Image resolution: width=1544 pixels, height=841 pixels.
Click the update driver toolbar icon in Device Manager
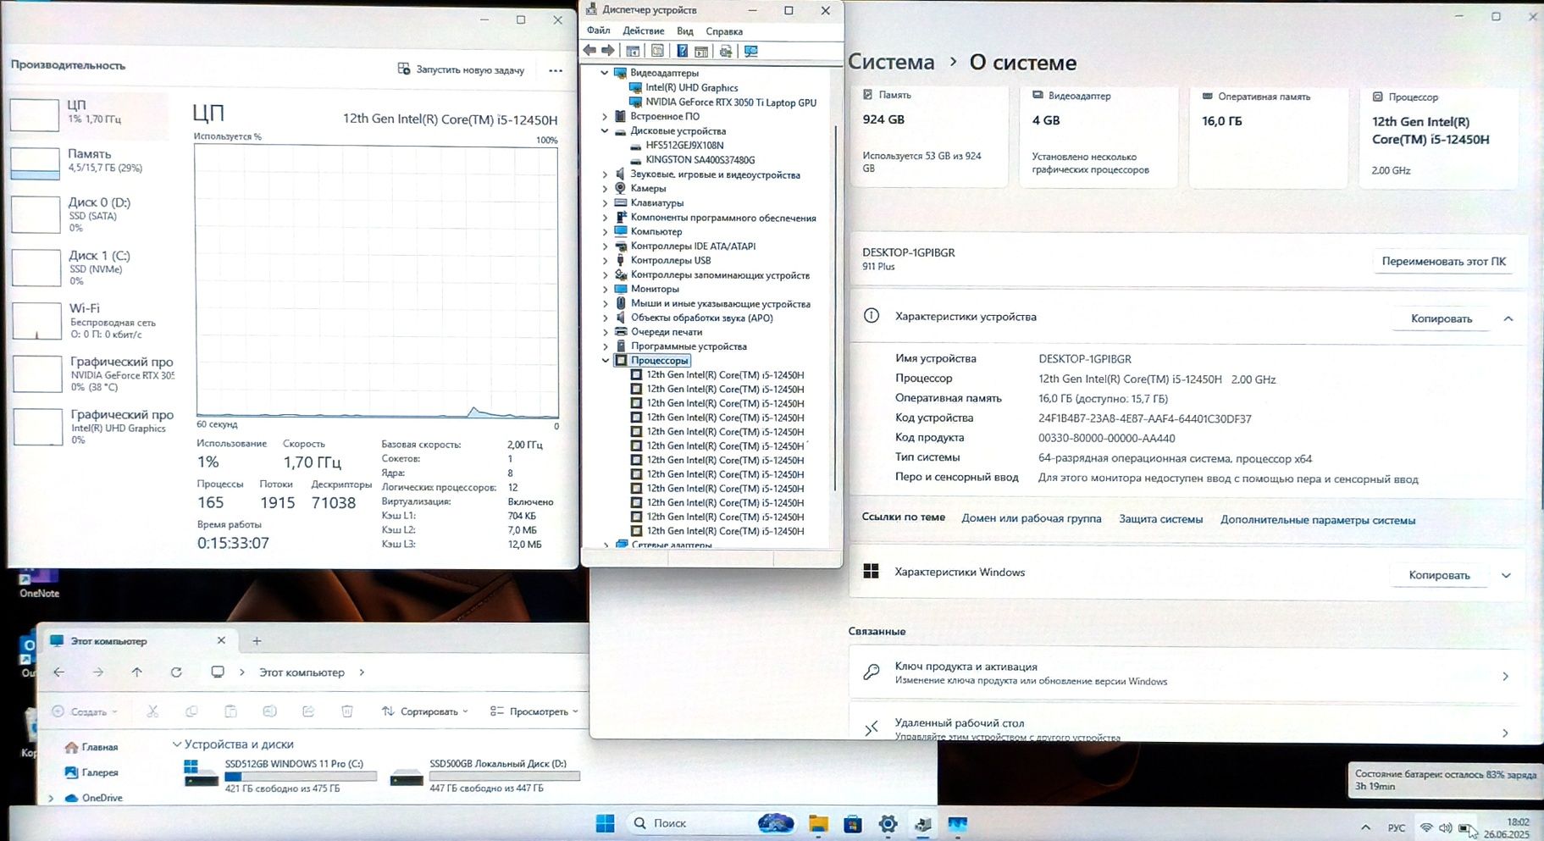pos(726,51)
